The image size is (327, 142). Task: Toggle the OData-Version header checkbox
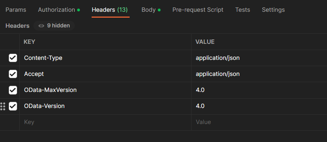13,106
